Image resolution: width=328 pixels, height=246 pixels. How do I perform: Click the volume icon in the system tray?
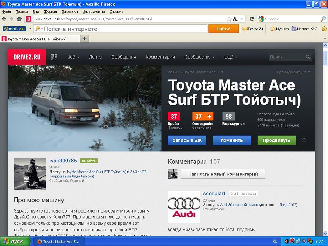287,241
